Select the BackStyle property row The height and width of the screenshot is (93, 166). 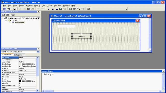pyautogui.click(x=19, y=66)
